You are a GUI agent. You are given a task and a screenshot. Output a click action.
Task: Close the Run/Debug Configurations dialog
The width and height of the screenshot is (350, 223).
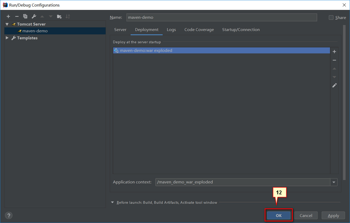(x=344, y=5)
